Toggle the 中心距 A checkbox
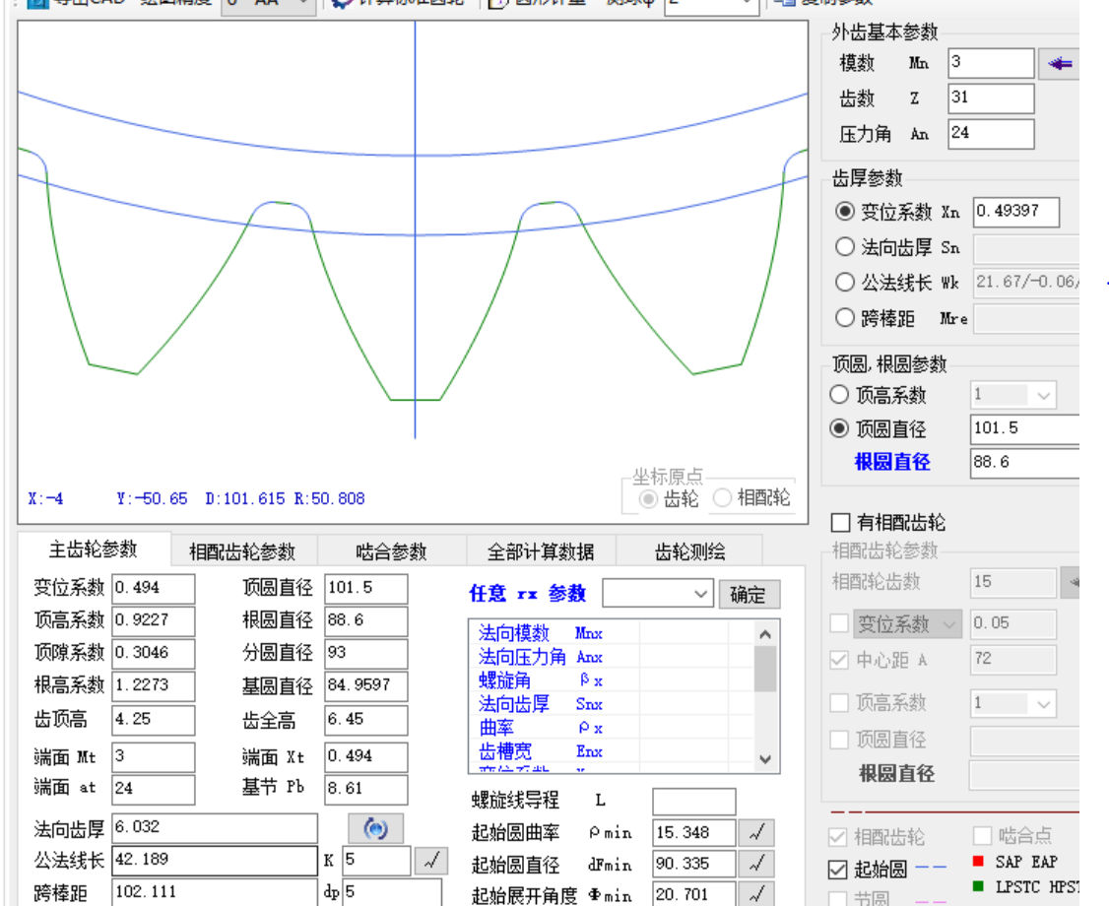 pos(839,660)
